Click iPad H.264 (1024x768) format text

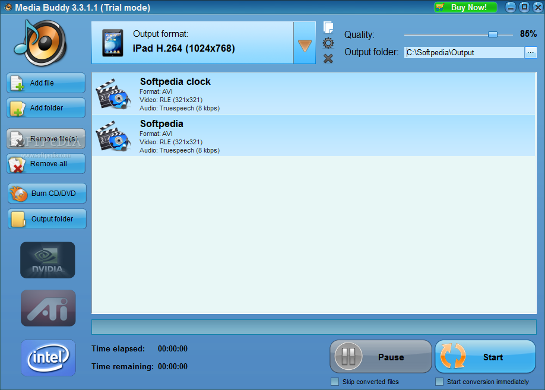tap(184, 48)
